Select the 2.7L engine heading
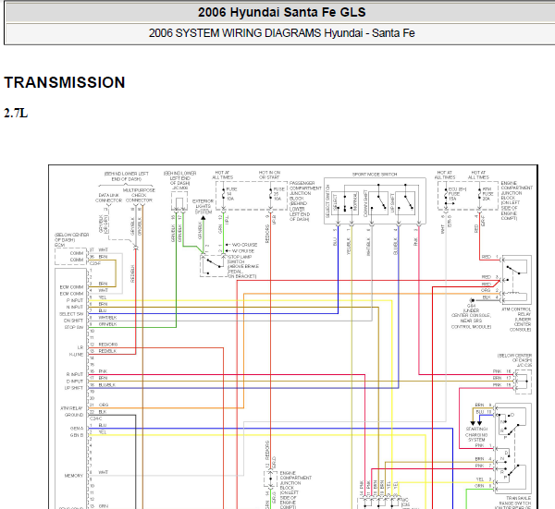The height and width of the screenshot is (509, 555). [x=16, y=113]
